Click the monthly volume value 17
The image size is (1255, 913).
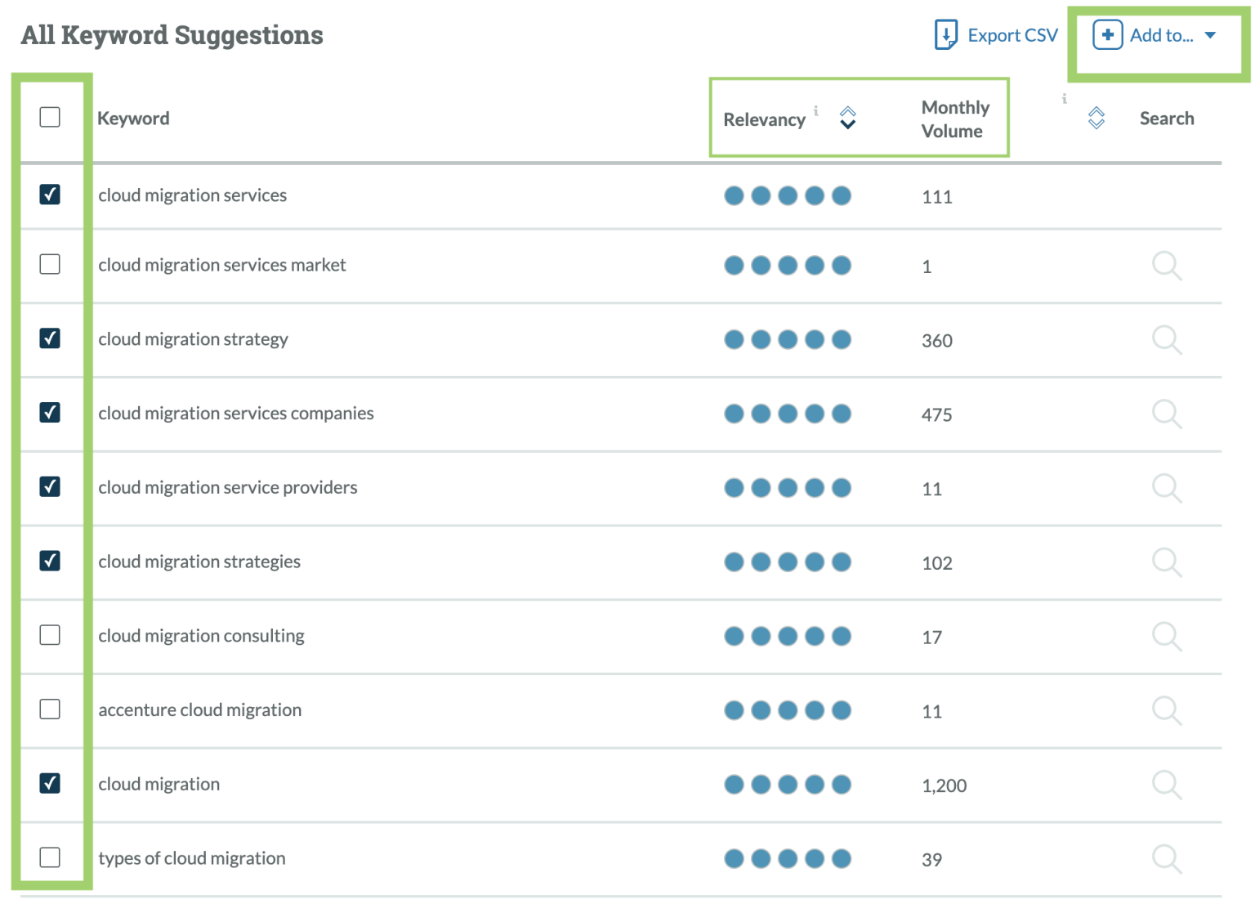[932, 637]
